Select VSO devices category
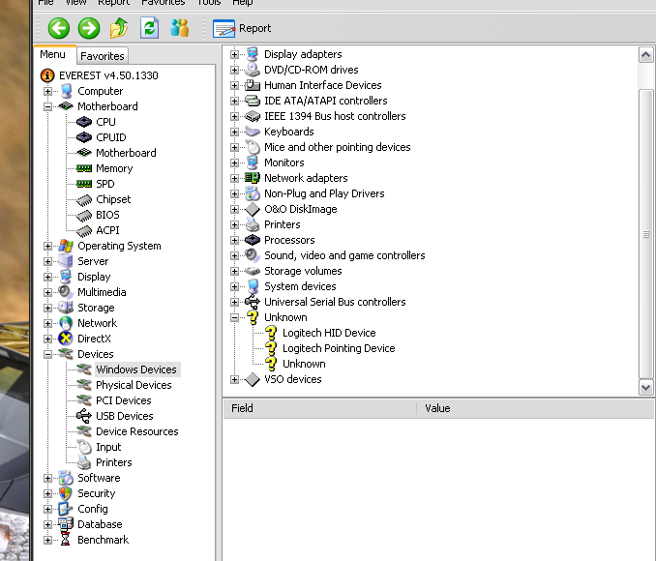Screen dimensions: 656x561 pyautogui.click(x=293, y=379)
